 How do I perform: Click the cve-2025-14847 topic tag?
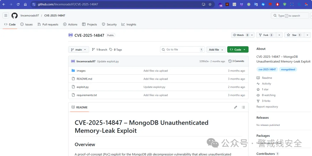[x=267, y=70]
